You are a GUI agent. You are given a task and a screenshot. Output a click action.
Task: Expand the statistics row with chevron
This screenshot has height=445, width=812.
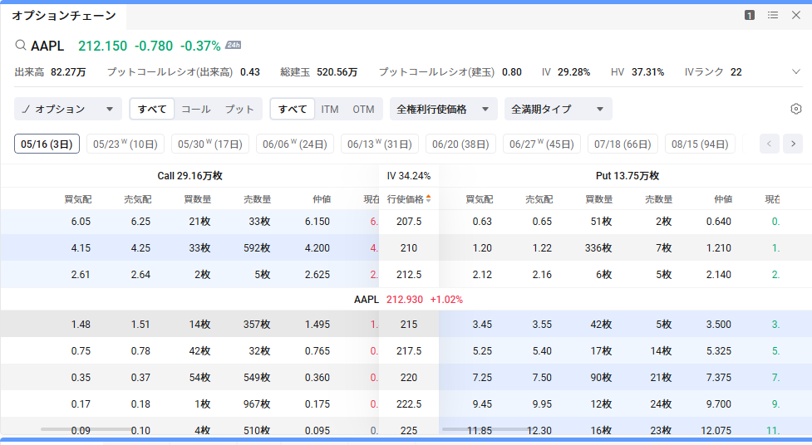tap(795, 72)
